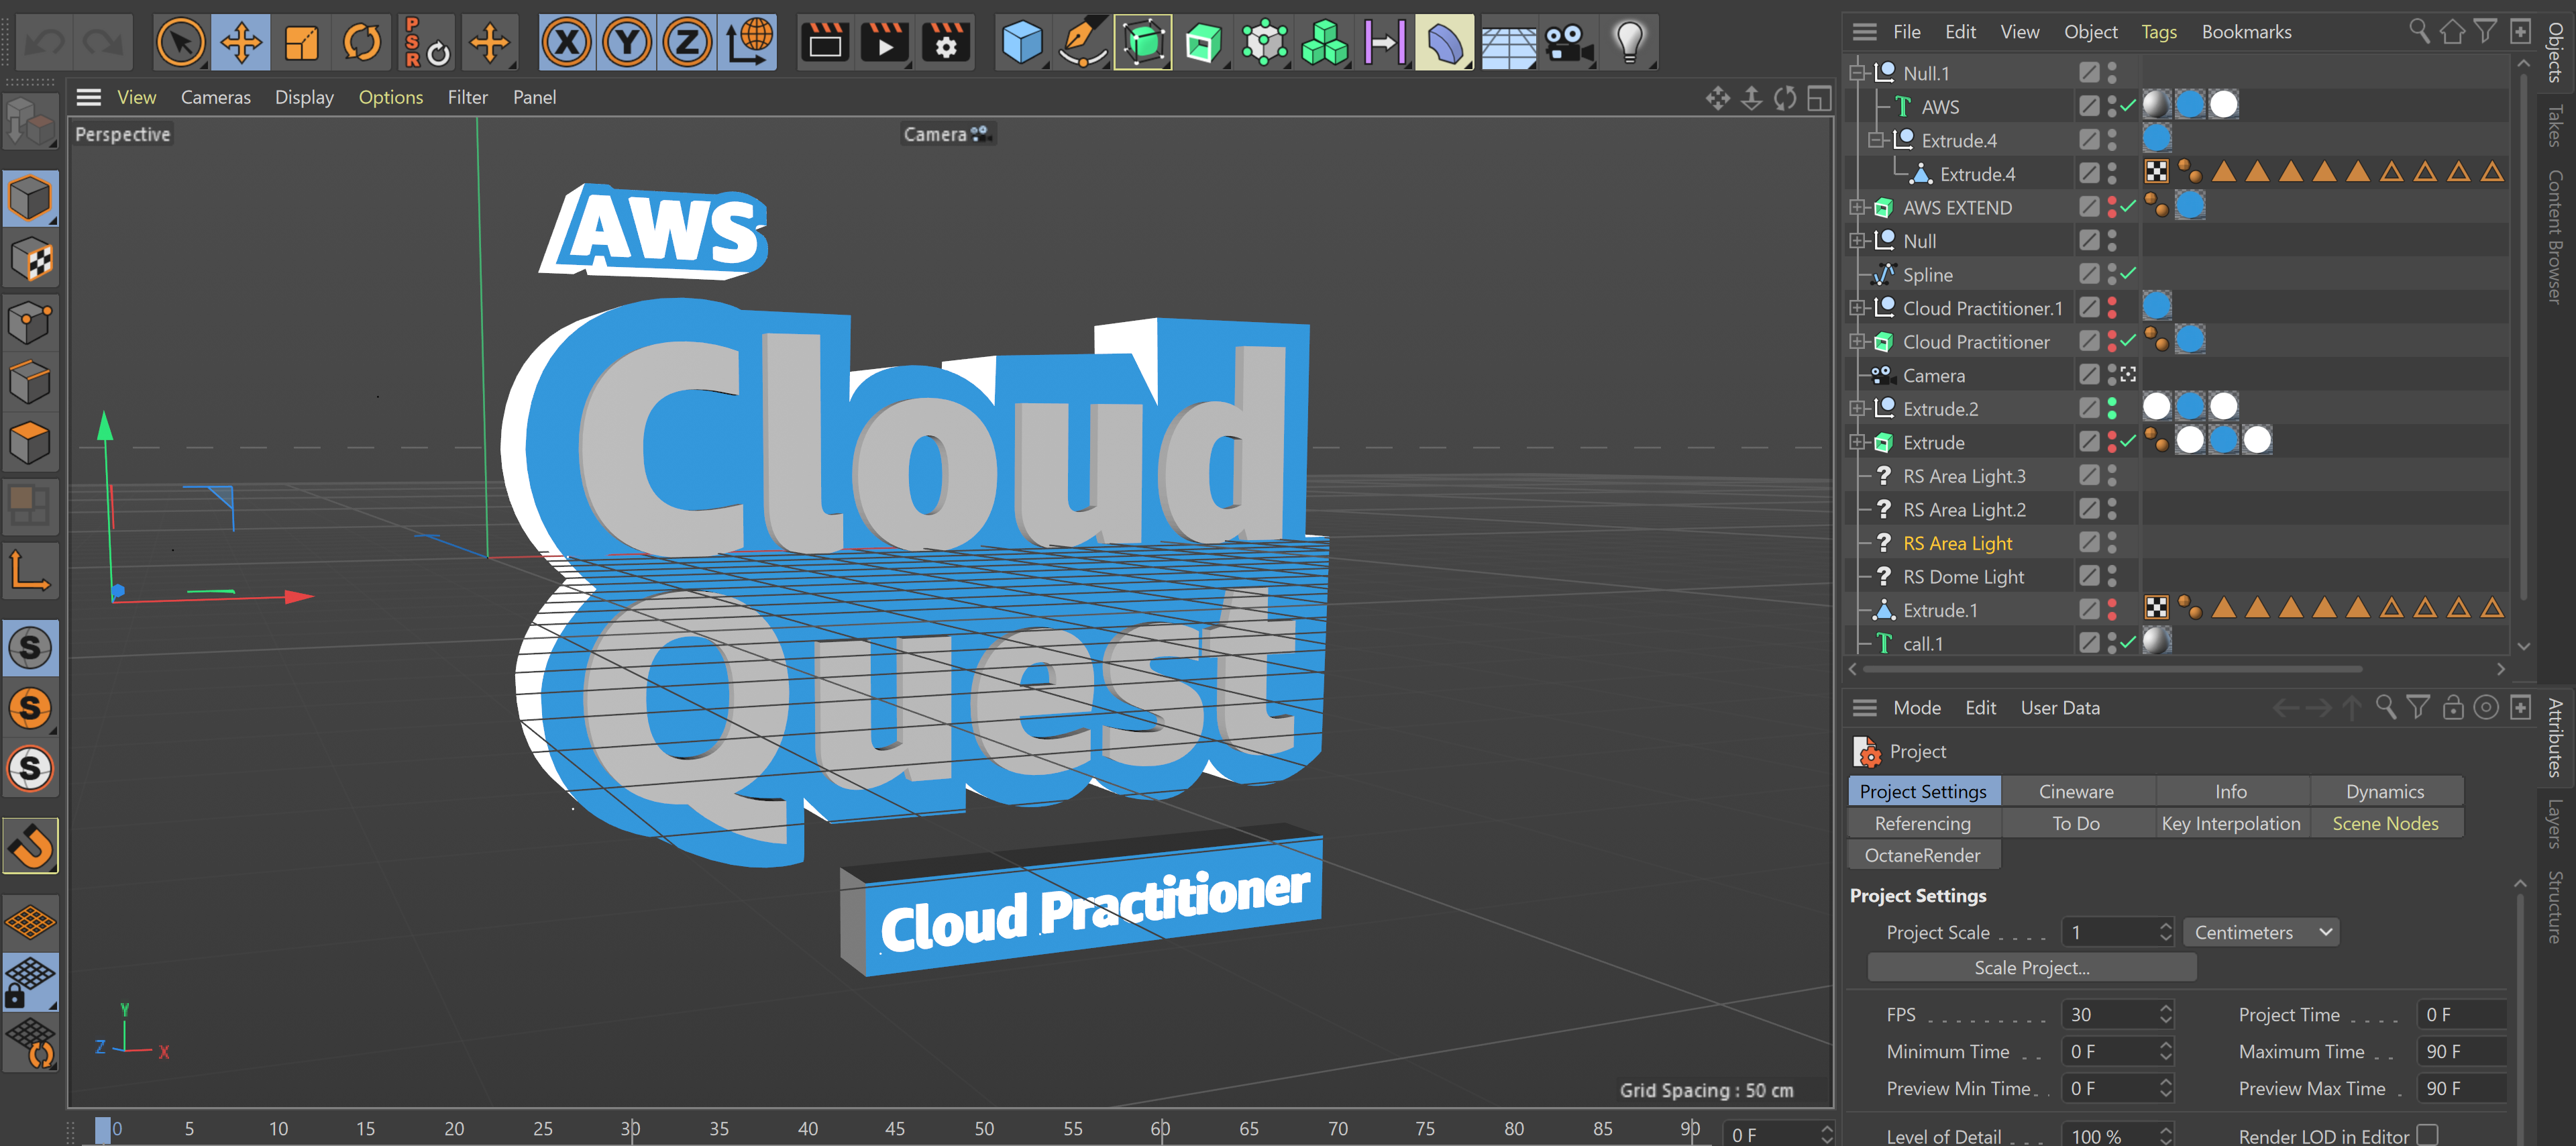Viewport: 2576px width, 1146px height.
Task: Switch the coordinate system world/object icon
Action: (748, 43)
